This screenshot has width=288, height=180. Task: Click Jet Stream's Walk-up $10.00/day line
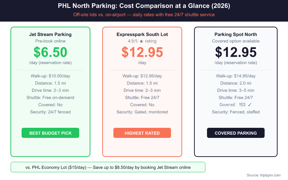point(50,76)
